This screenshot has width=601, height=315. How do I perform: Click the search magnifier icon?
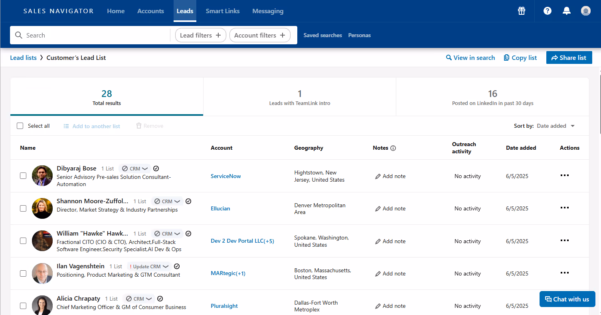coord(18,35)
